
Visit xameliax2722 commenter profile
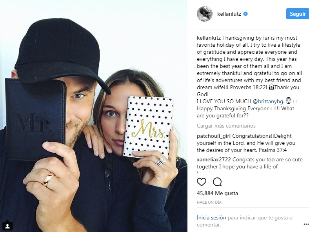(214, 159)
